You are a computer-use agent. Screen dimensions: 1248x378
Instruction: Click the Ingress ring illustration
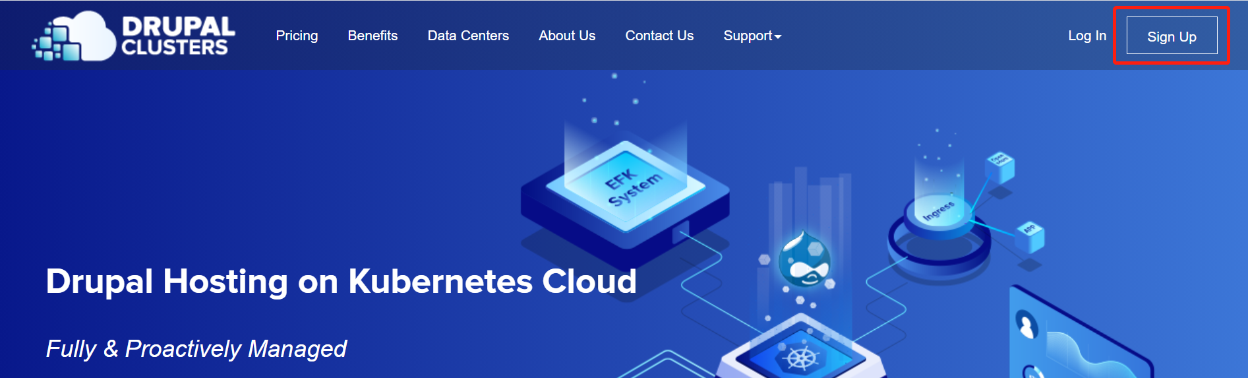939,231
